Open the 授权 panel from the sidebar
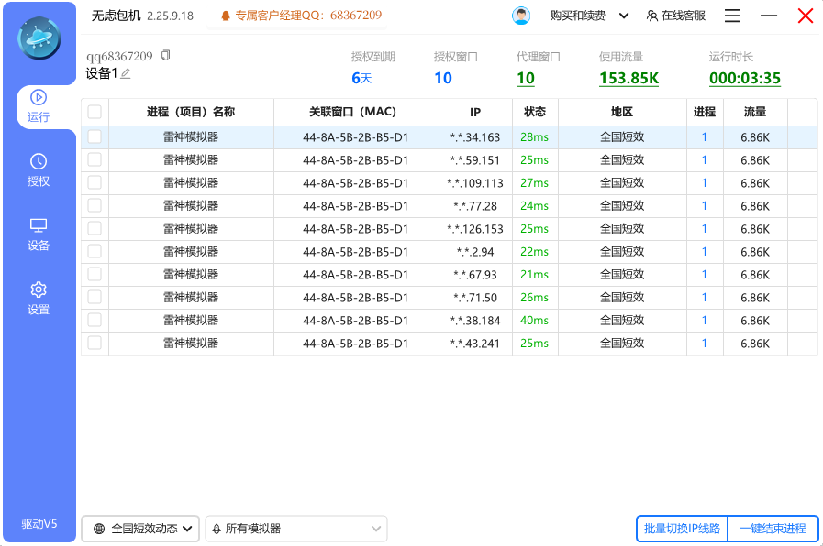This screenshot has width=823, height=546. [x=39, y=169]
